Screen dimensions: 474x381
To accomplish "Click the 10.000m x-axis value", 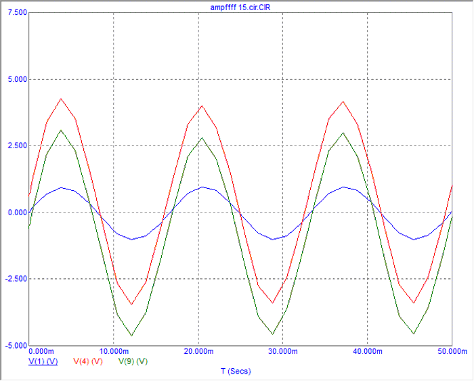I will click(114, 351).
